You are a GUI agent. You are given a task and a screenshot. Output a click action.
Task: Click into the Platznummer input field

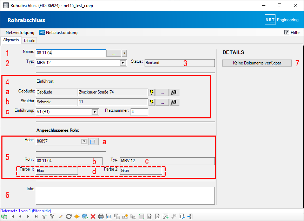[x=139, y=112]
